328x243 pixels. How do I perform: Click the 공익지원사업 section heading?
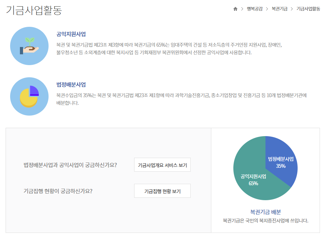(71, 34)
